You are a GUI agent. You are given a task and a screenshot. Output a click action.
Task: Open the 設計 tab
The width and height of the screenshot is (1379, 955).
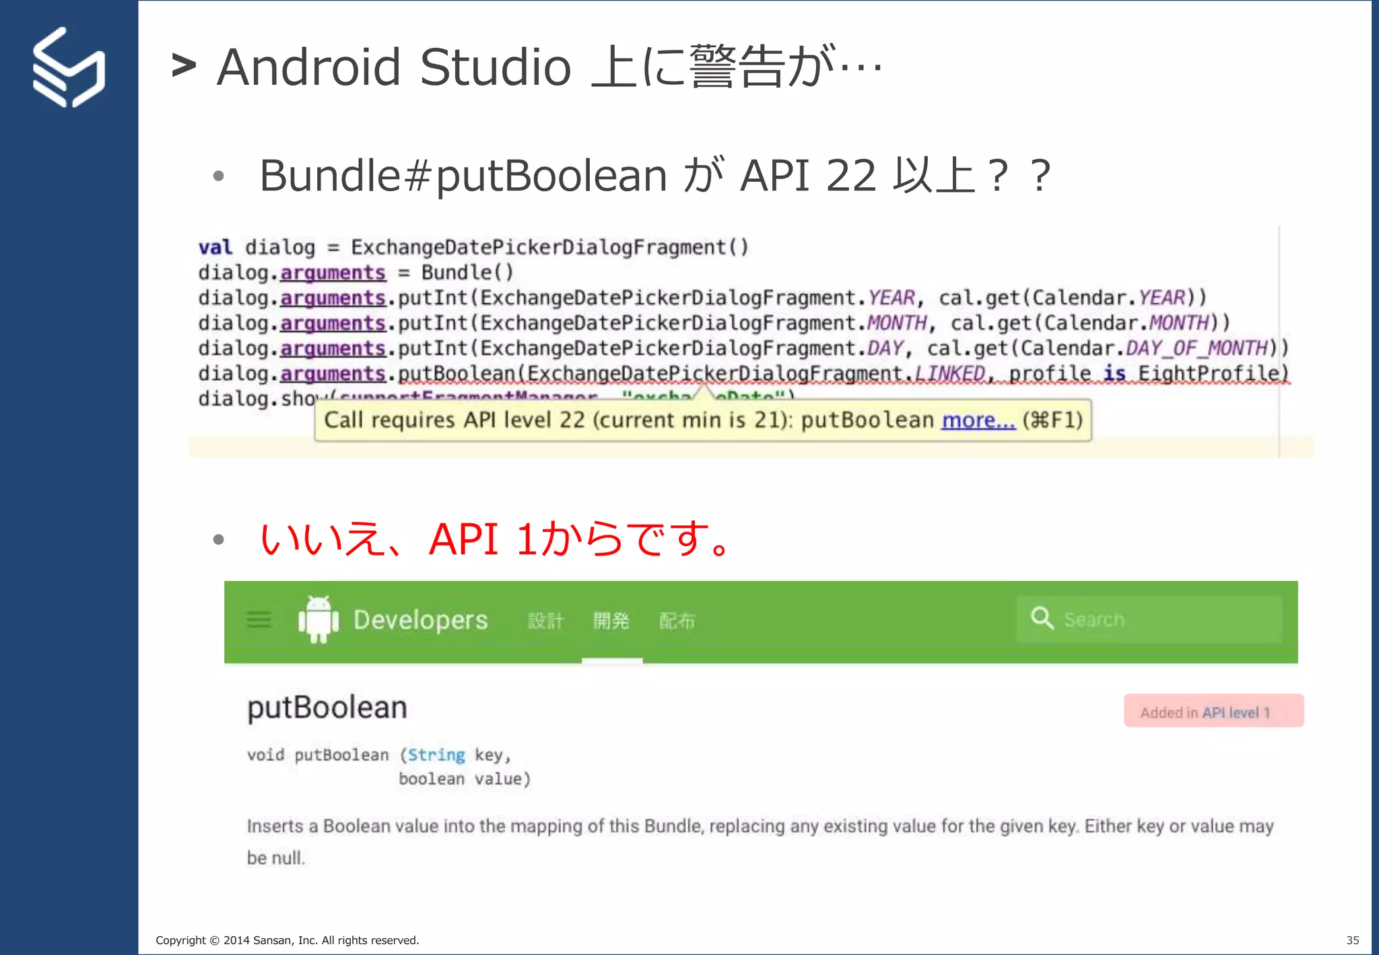coord(545,620)
